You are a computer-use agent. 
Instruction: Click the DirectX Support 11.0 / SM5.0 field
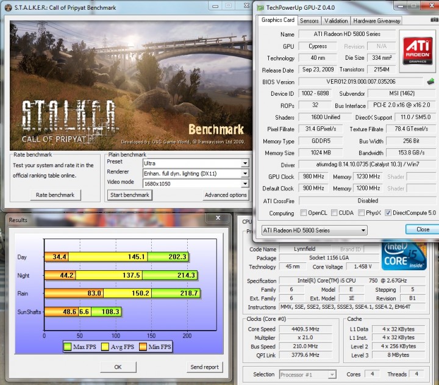coord(415,117)
